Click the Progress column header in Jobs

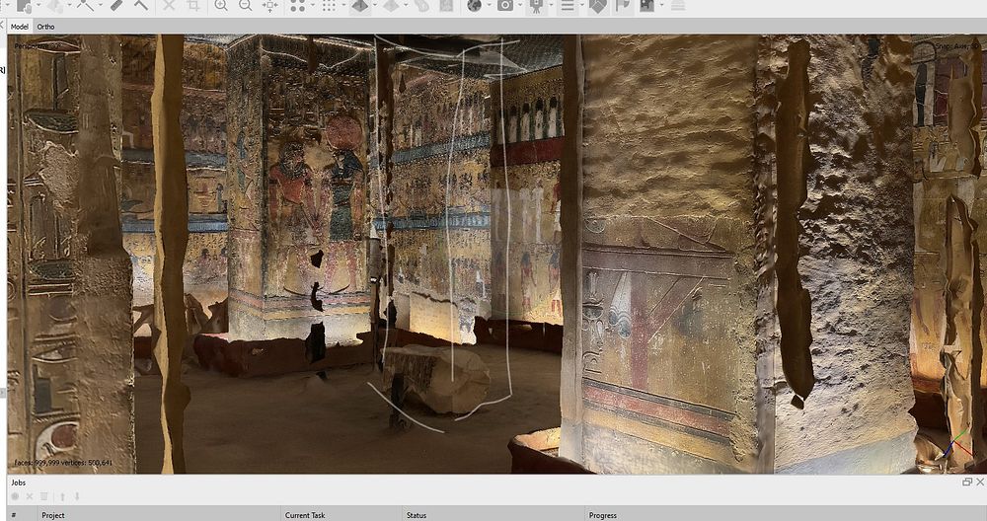coord(603,515)
